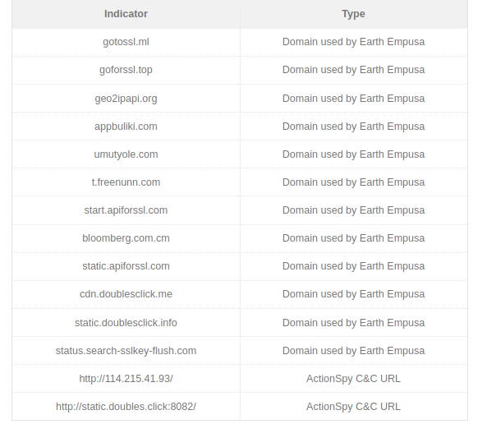Click the http://114.215.41.93/ URL
487x424 pixels.
coord(126,379)
